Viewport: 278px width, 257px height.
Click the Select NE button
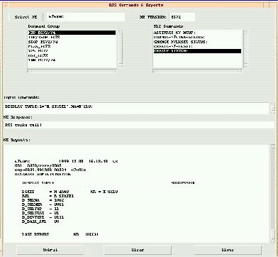[x=26, y=17]
